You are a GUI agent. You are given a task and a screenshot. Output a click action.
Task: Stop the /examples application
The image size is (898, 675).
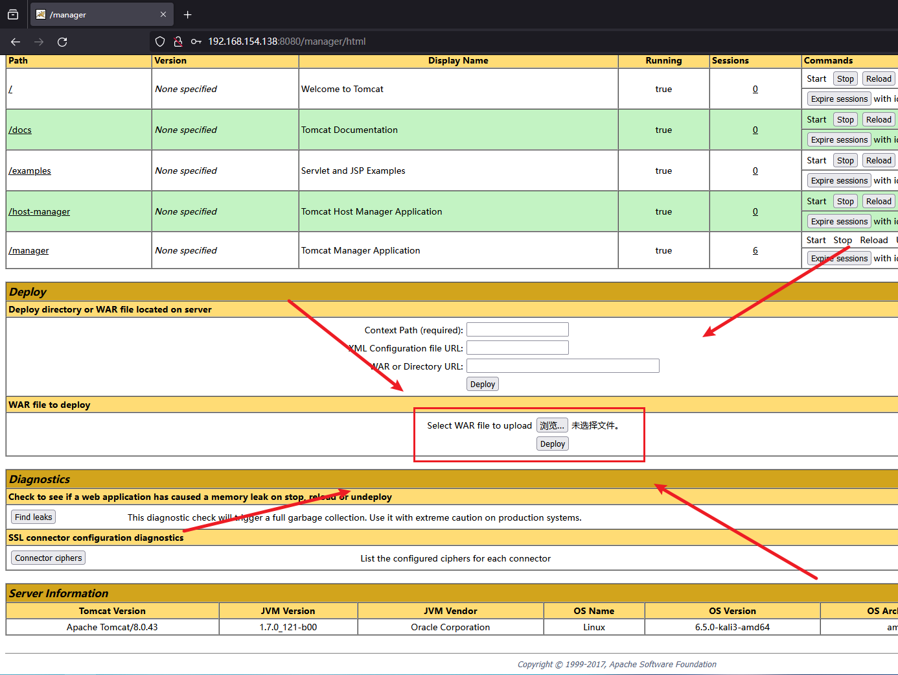click(846, 160)
